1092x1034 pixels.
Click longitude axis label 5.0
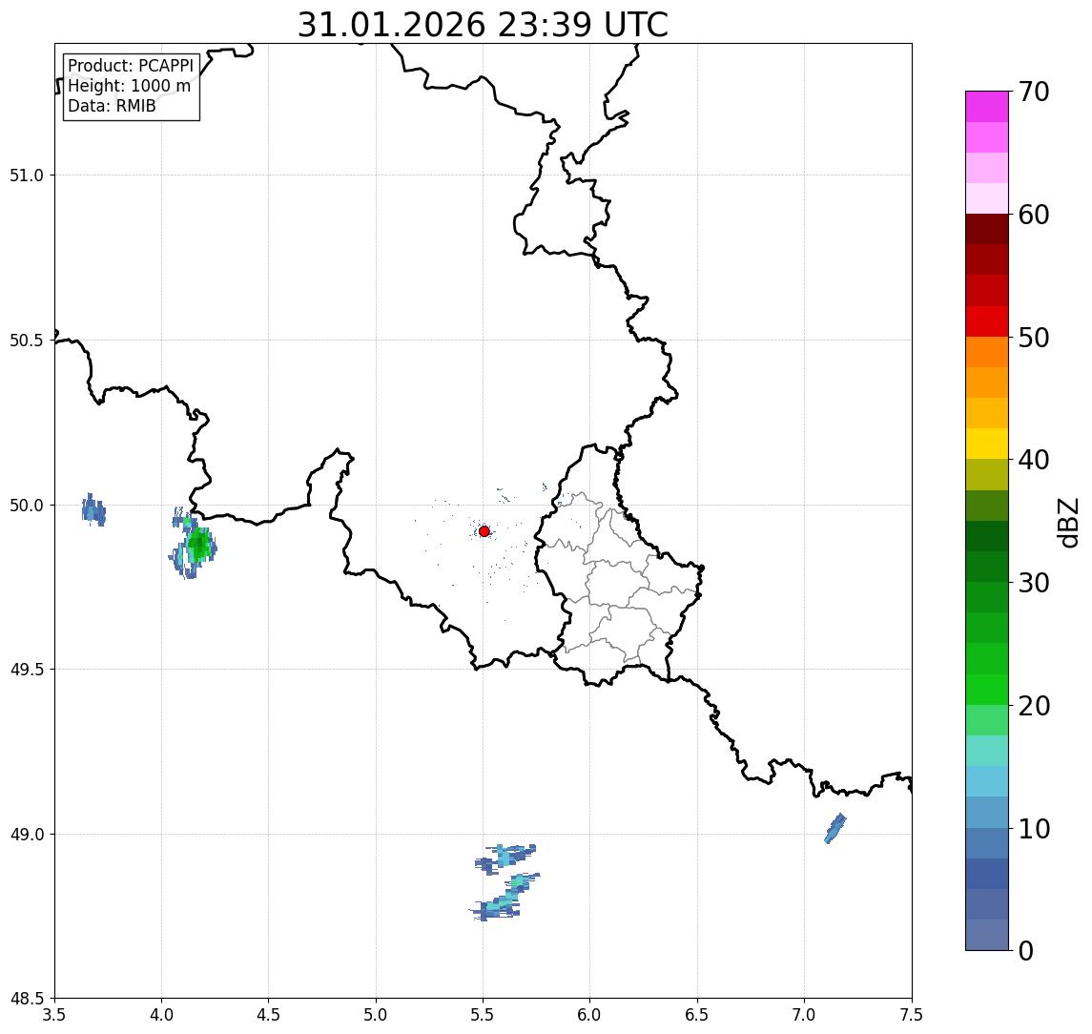click(x=376, y=1015)
